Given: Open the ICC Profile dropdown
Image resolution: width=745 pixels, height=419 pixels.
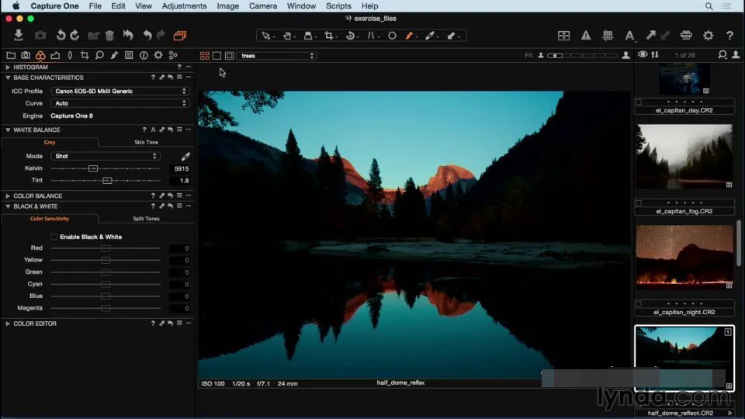Looking at the screenshot, I should click(x=120, y=92).
